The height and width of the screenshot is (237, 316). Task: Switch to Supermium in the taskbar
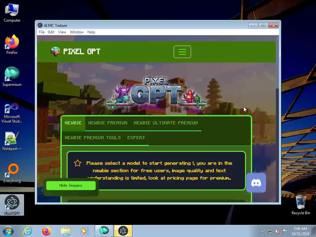(104, 231)
